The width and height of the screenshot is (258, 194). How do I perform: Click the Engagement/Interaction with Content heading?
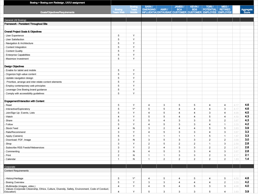24,101
